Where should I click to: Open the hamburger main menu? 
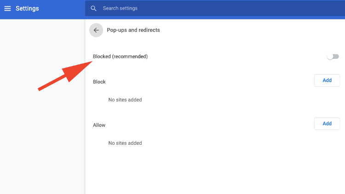tap(7, 8)
